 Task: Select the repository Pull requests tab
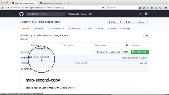click(x=56, y=29)
